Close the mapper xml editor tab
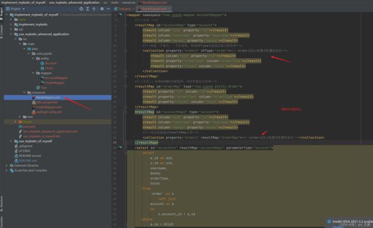Image resolution: width=373 pixels, height=228 pixels. 169,9
